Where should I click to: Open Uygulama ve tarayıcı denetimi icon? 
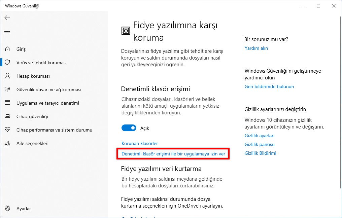pos(7,103)
